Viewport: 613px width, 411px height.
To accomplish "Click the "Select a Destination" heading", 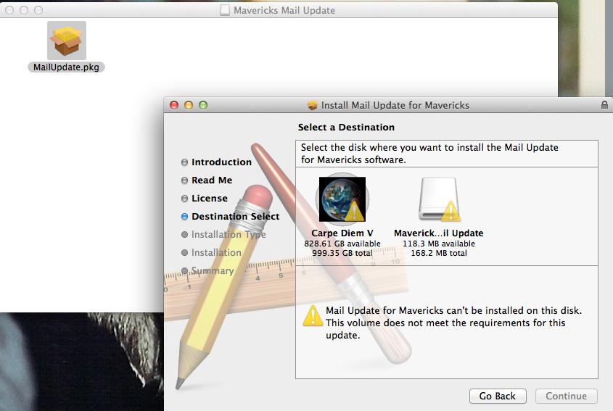I will tap(346, 128).
